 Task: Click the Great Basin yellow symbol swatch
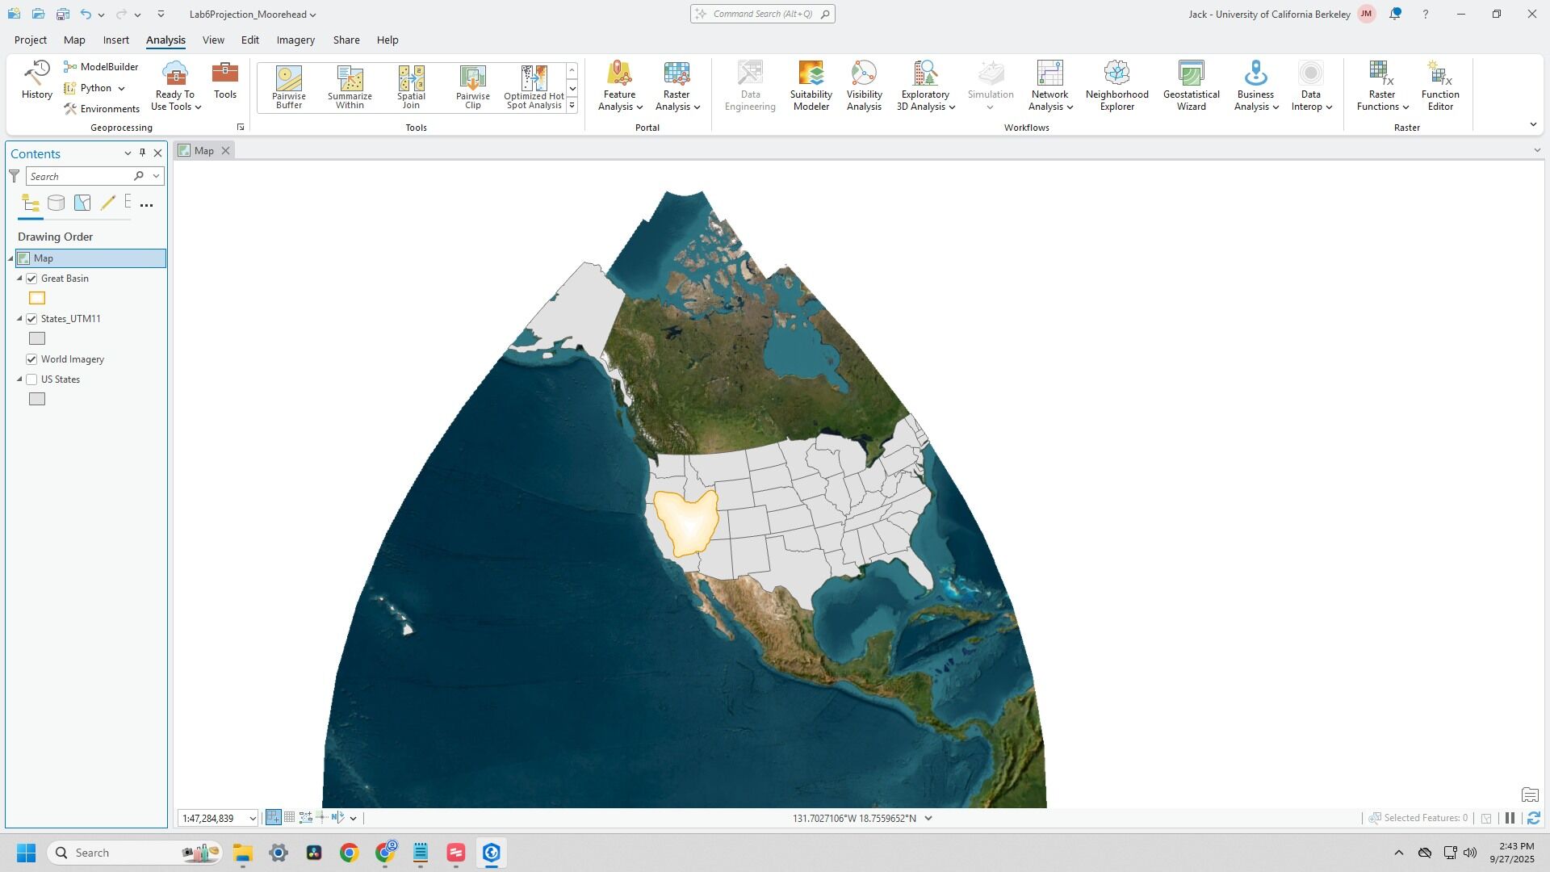(x=37, y=299)
